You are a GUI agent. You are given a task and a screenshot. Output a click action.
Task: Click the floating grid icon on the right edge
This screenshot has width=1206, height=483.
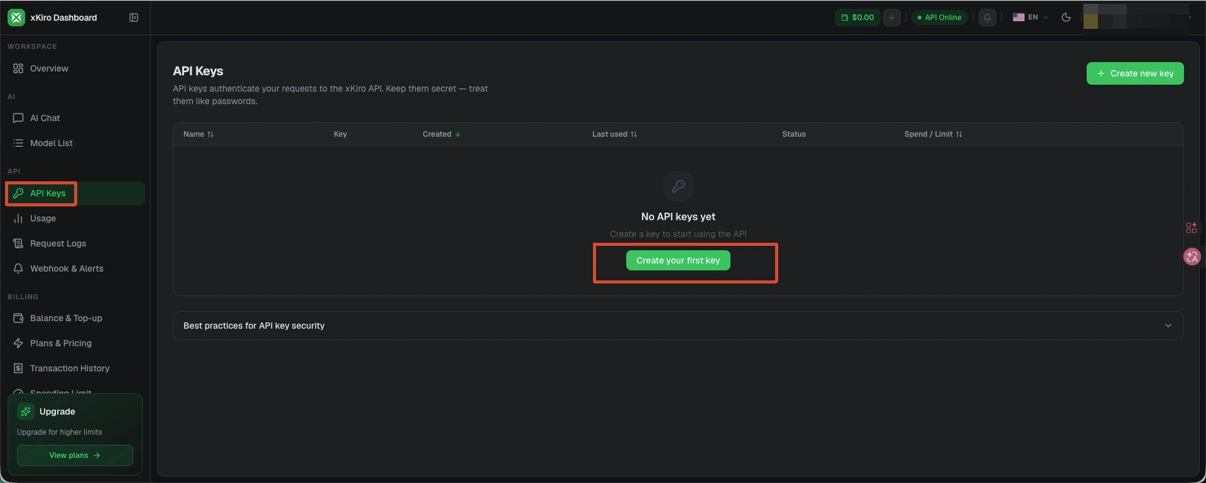[1191, 228]
